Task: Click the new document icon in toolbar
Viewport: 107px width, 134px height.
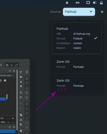Action: point(21,72)
